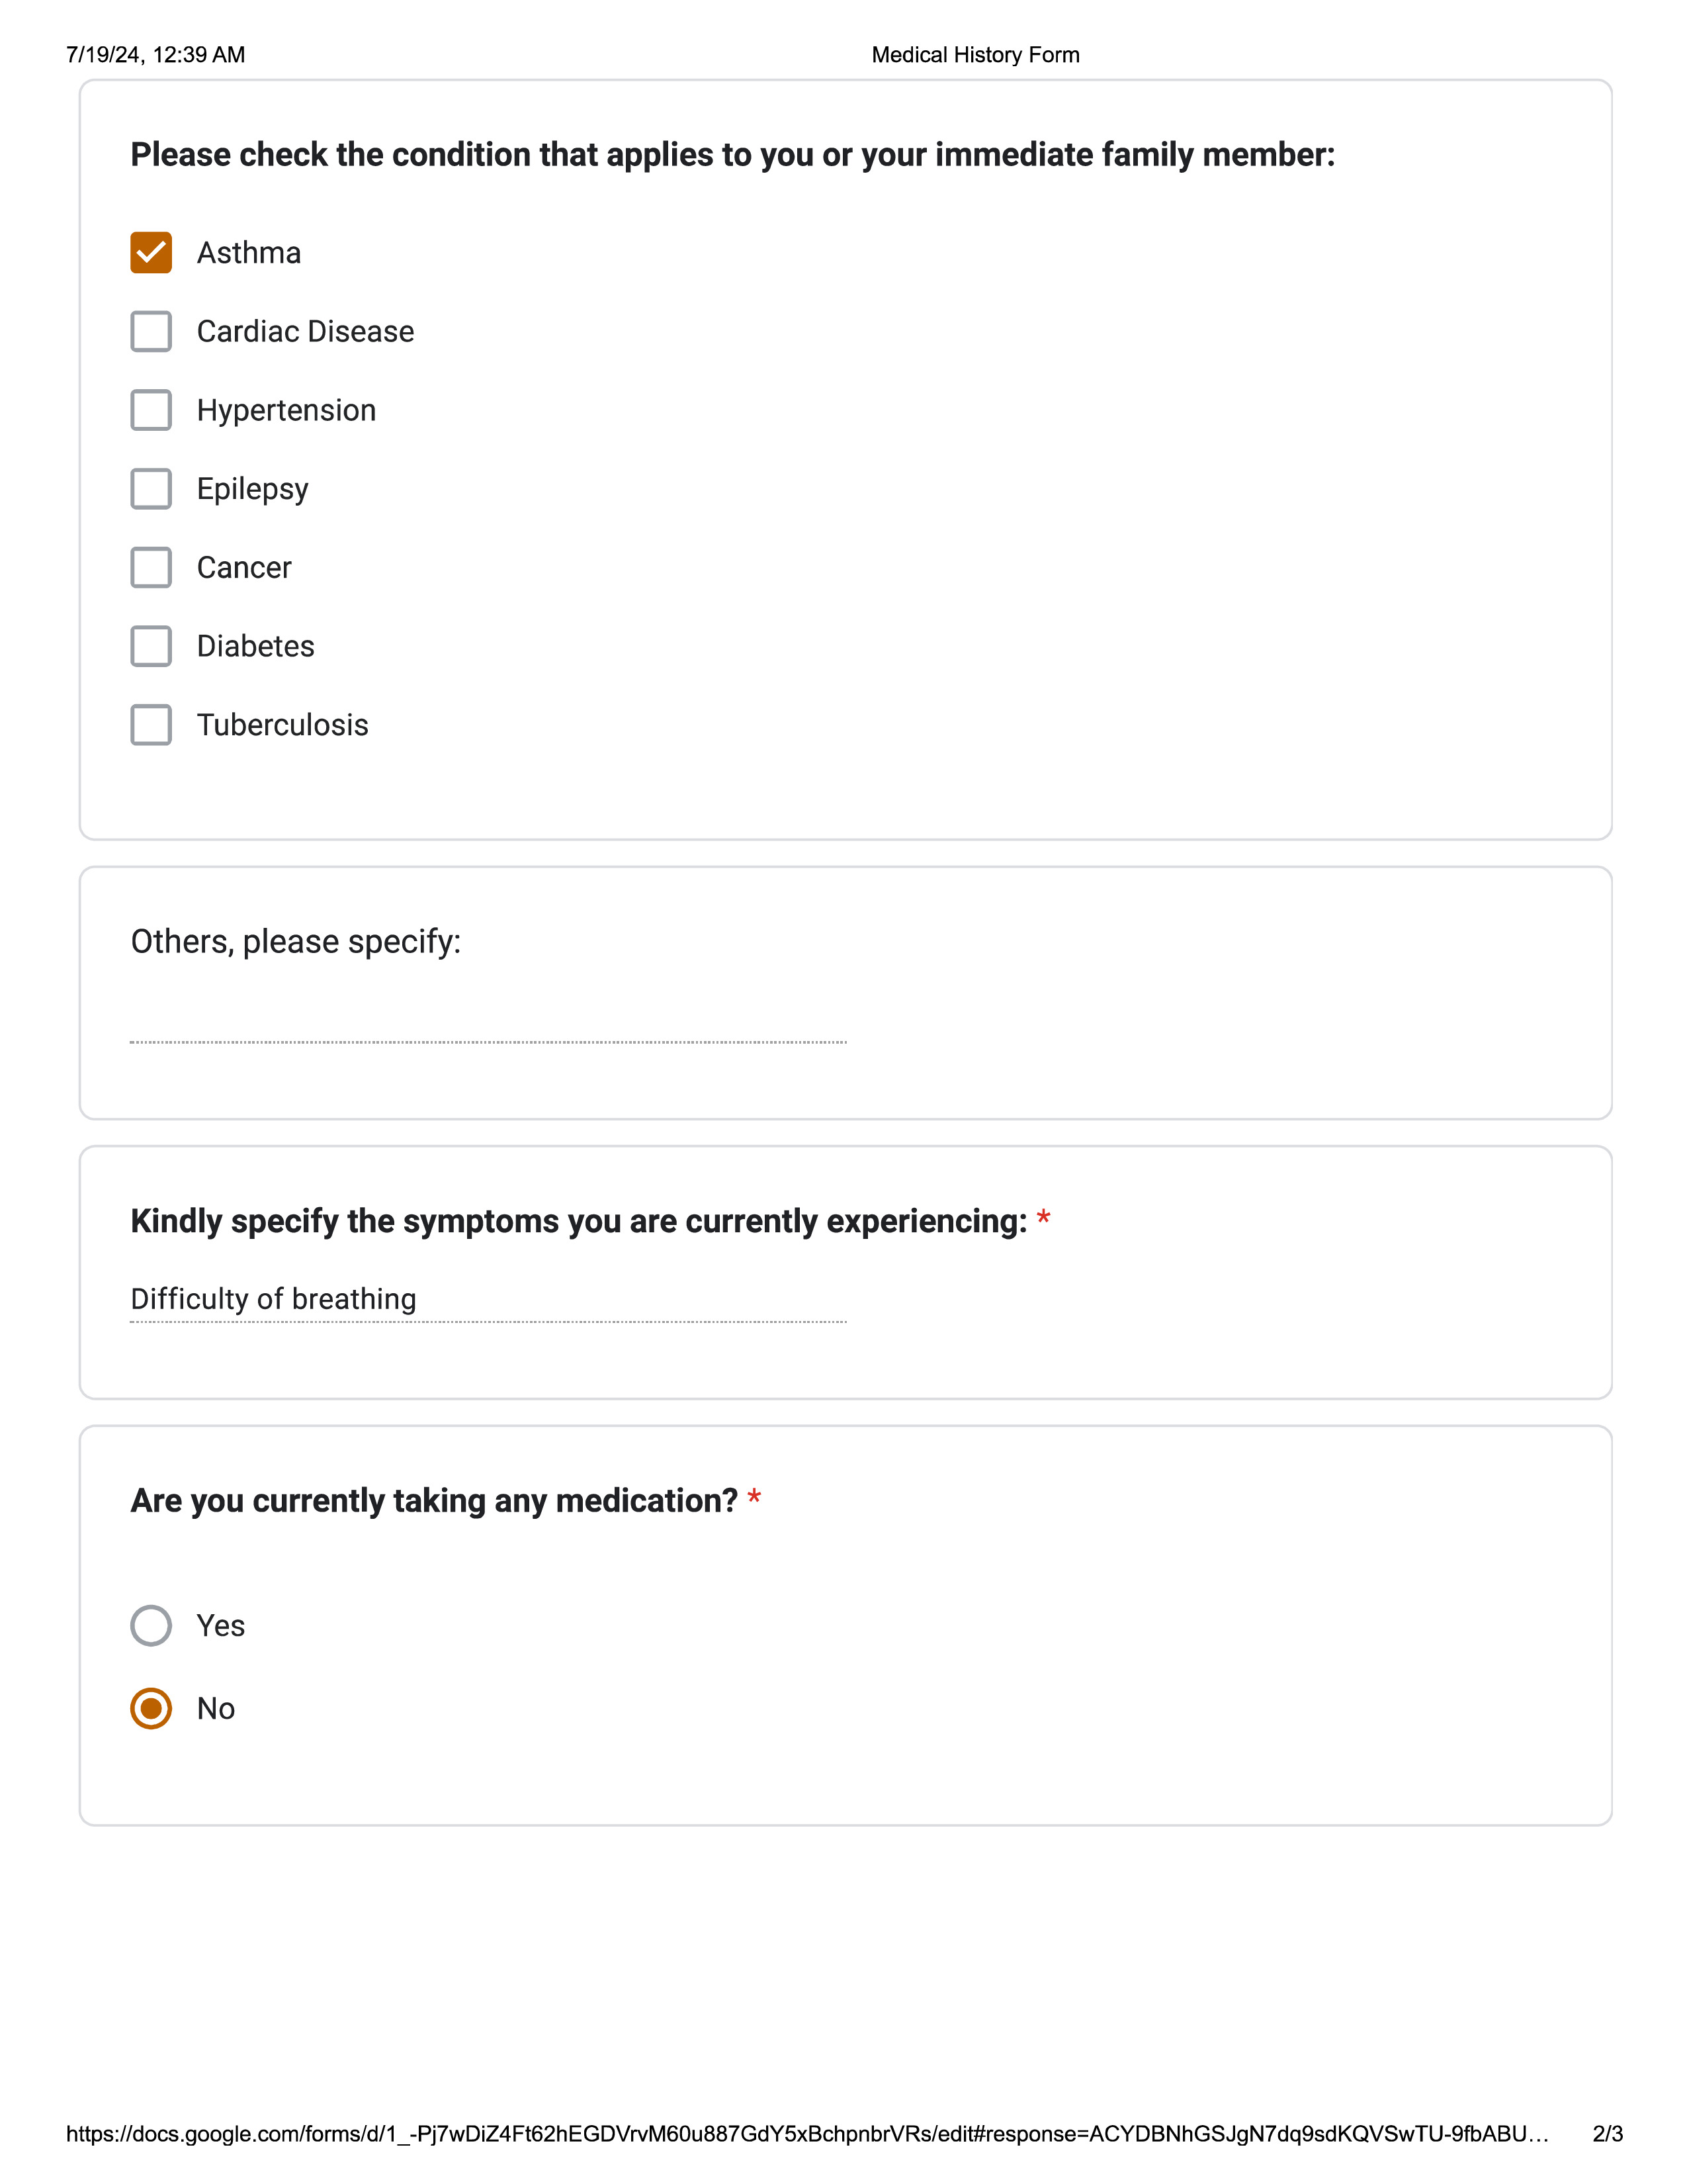Select the Diabetes checkbox
The width and height of the screenshot is (1687, 2184).
pyautogui.click(x=151, y=646)
